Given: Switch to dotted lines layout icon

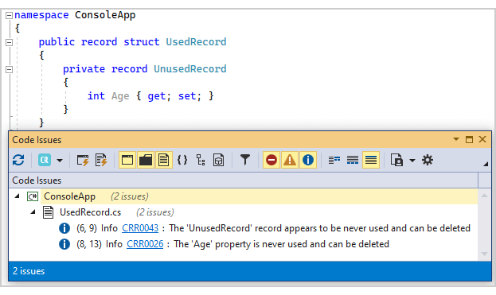Looking at the screenshot, I should [x=353, y=160].
